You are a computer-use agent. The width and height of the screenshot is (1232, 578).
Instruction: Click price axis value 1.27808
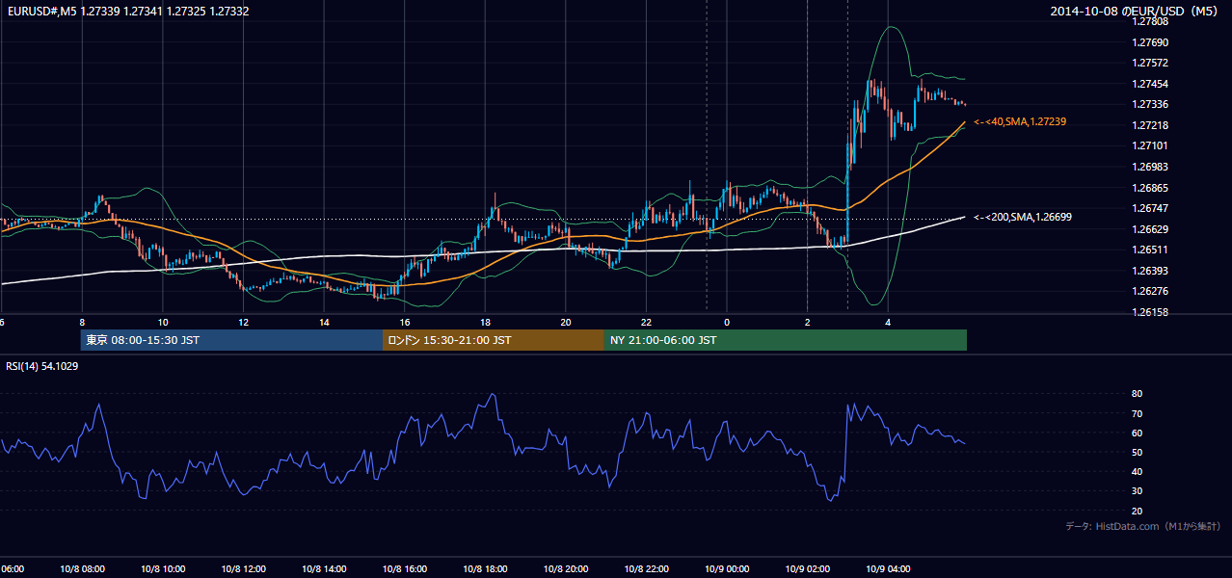coord(1151,21)
